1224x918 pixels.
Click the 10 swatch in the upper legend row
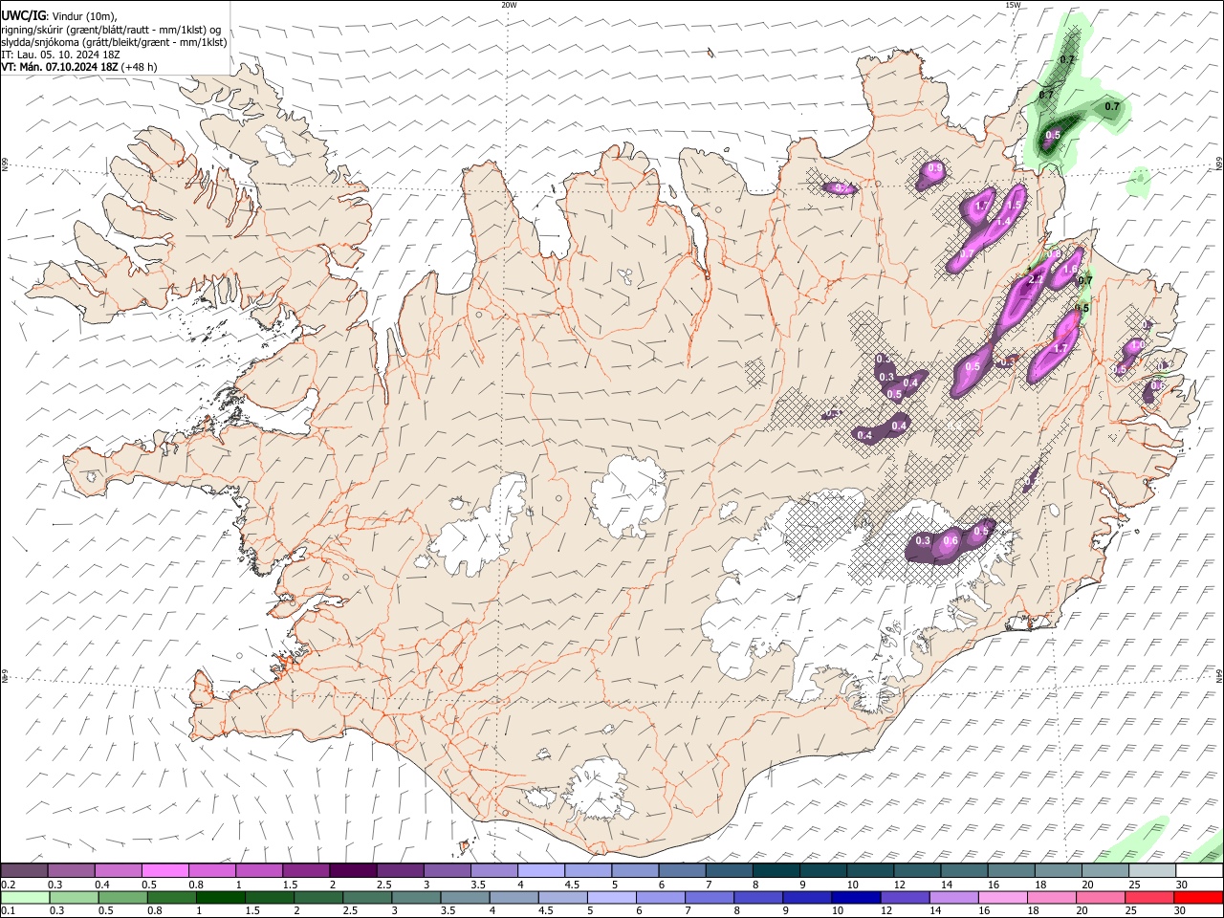(x=869, y=871)
